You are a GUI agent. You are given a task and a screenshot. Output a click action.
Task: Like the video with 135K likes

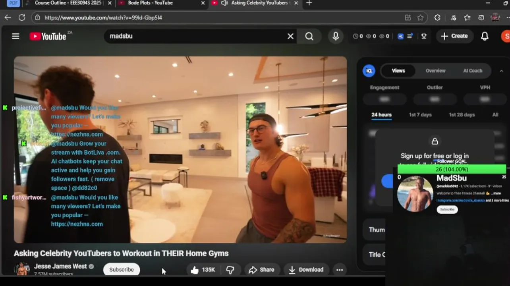[203, 270]
